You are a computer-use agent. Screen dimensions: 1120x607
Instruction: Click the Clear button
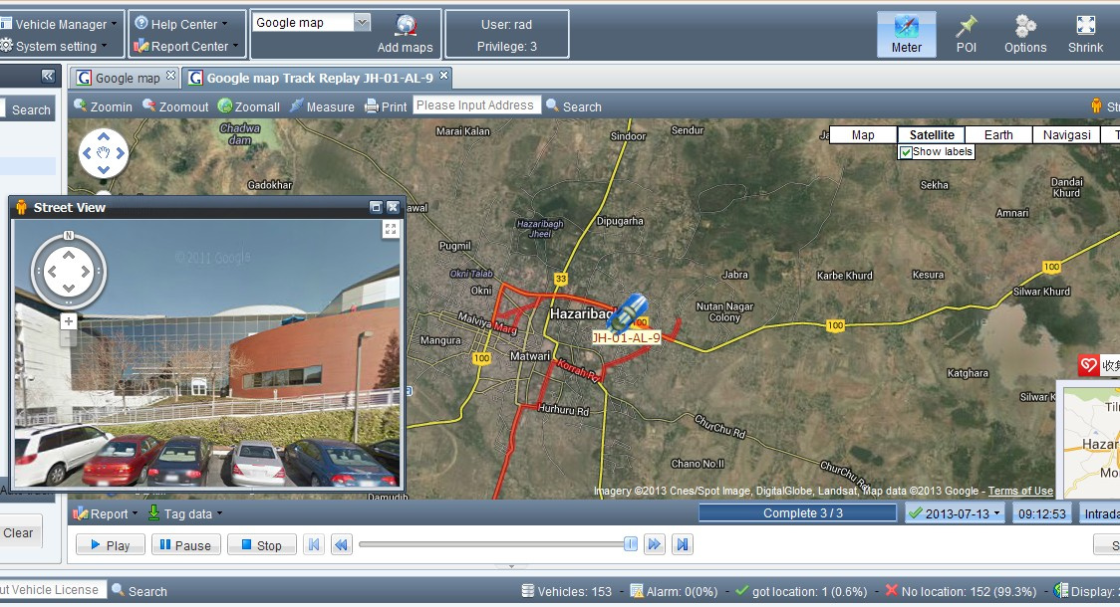19,532
